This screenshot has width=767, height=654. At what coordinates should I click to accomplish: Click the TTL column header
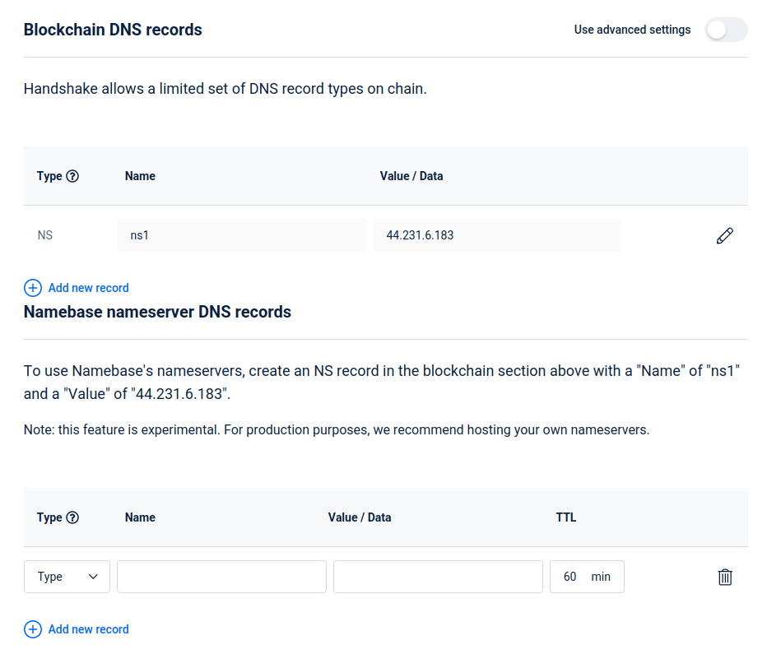tap(566, 517)
